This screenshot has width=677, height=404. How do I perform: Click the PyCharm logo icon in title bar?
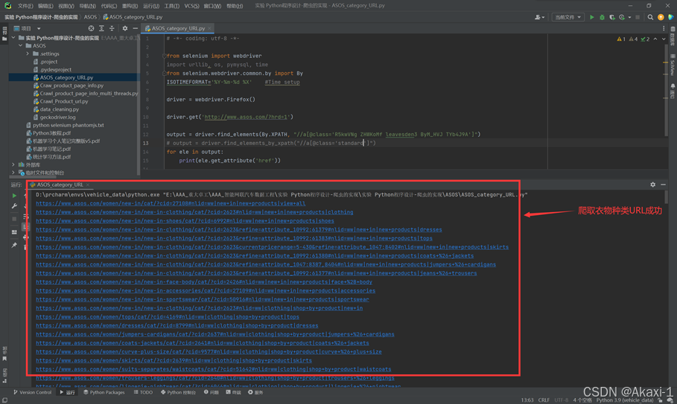(7, 6)
